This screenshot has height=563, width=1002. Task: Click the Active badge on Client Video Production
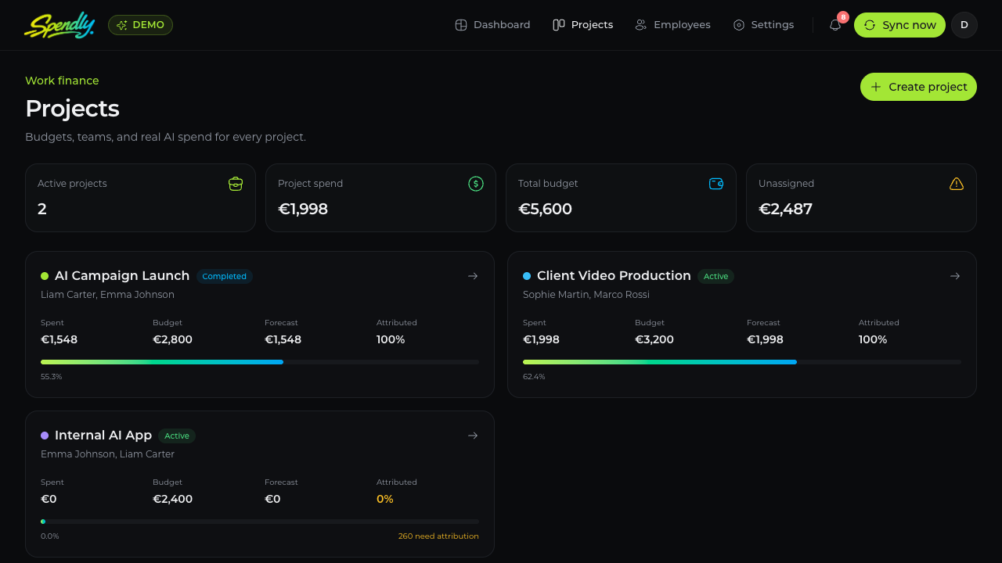(x=715, y=276)
